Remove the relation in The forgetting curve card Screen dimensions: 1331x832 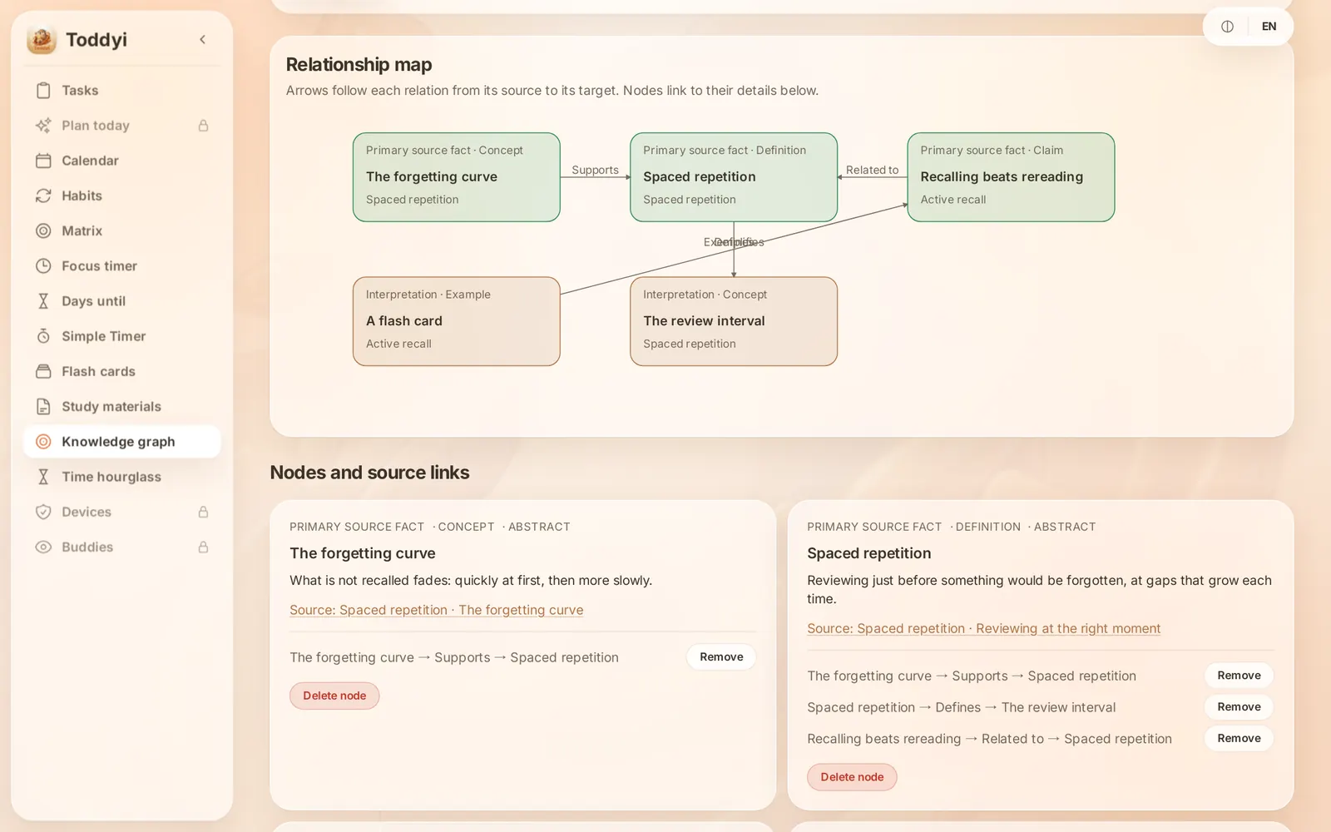coord(721,657)
